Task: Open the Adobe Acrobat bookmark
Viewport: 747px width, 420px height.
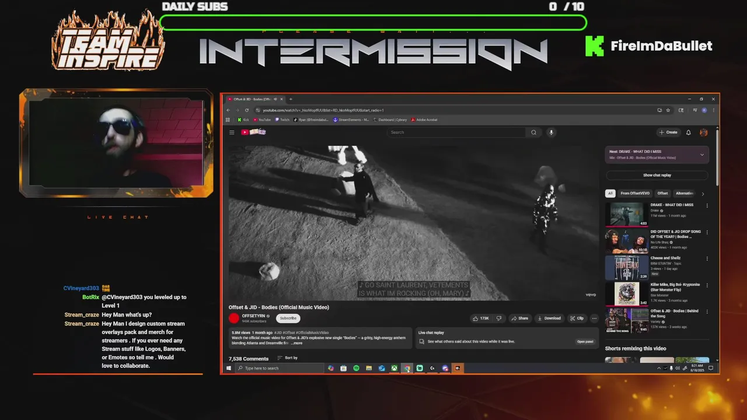Action: click(424, 120)
